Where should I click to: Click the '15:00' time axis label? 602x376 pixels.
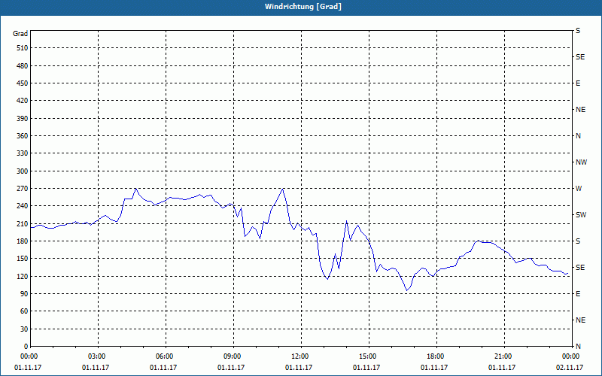[x=369, y=356]
